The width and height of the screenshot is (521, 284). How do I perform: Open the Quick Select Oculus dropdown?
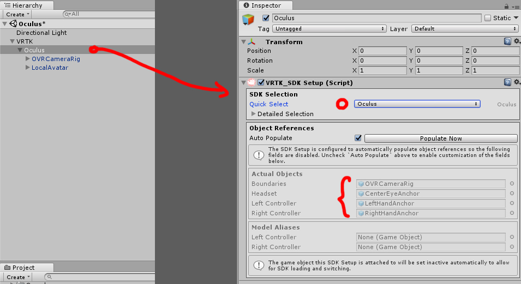pyautogui.click(x=417, y=104)
